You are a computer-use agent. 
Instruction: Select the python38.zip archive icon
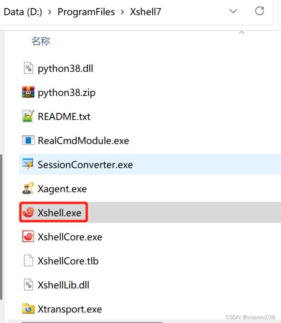click(x=28, y=92)
